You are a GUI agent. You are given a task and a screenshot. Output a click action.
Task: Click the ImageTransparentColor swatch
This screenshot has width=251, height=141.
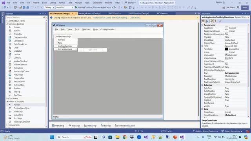226,61
